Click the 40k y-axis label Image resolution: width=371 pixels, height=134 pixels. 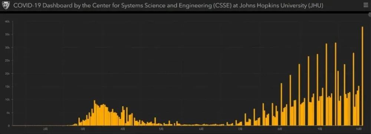pyautogui.click(x=7, y=22)
